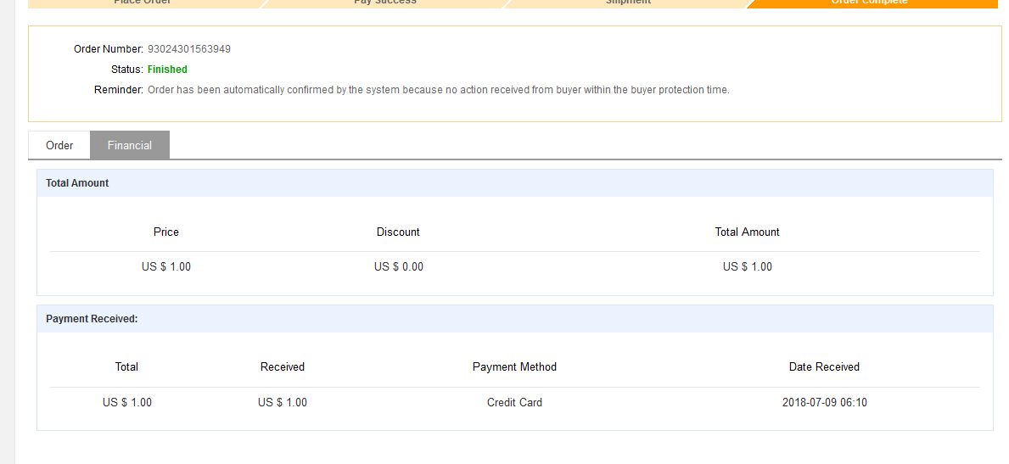Click the Discount value US $ 0.00
The height and width of the screenshot is (464, 1009).
click(398, 266)
